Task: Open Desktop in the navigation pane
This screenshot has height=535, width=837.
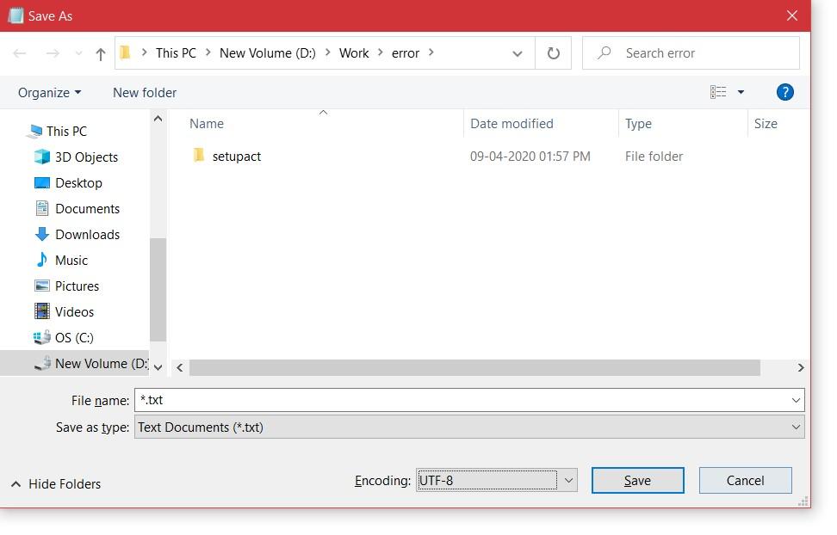Action: [78, 183]
